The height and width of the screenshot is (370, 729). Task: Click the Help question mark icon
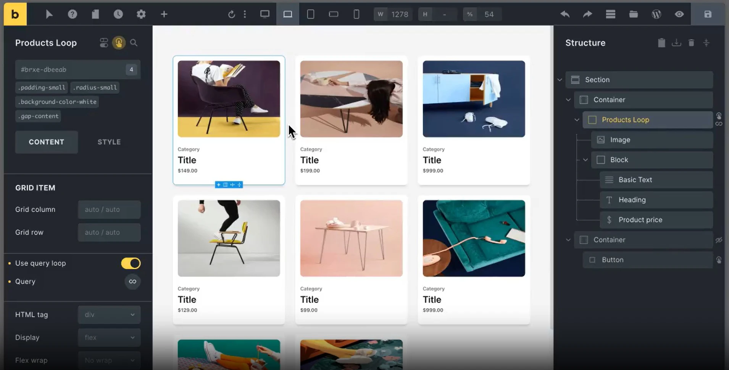pos(73,14)
